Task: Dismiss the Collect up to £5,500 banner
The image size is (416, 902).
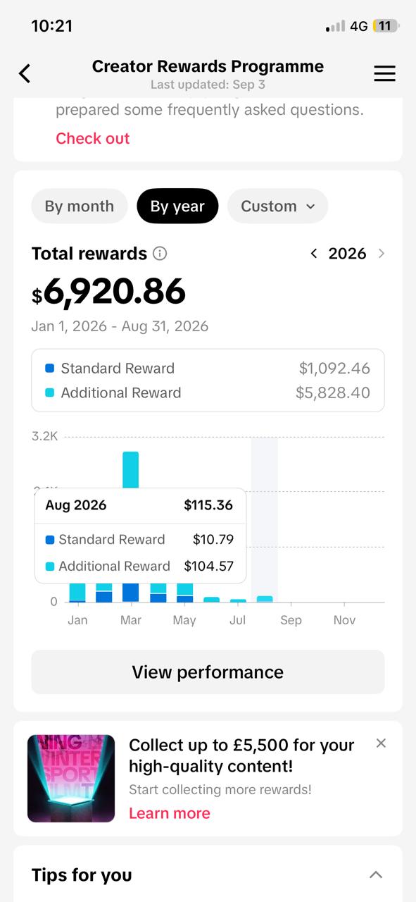Action: (381, 743)
